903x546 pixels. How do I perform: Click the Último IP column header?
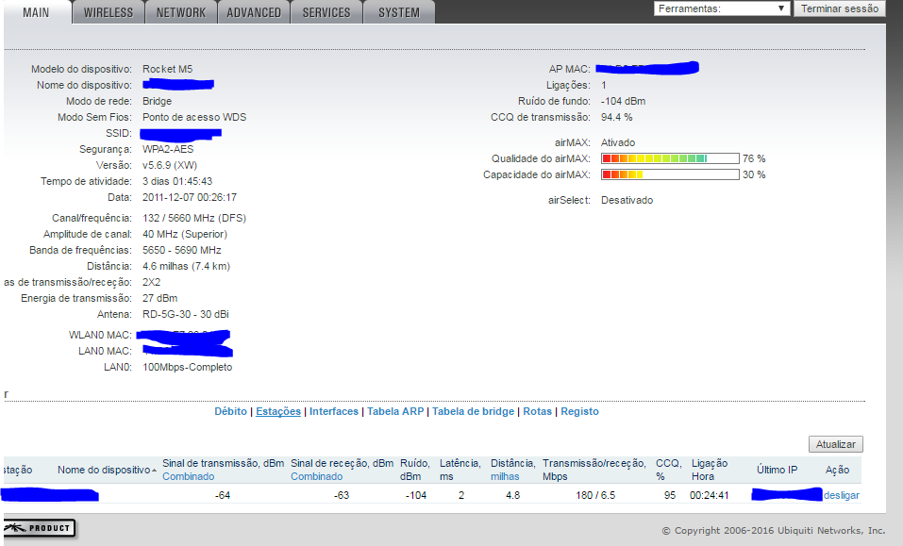click(x=777, y=470)
